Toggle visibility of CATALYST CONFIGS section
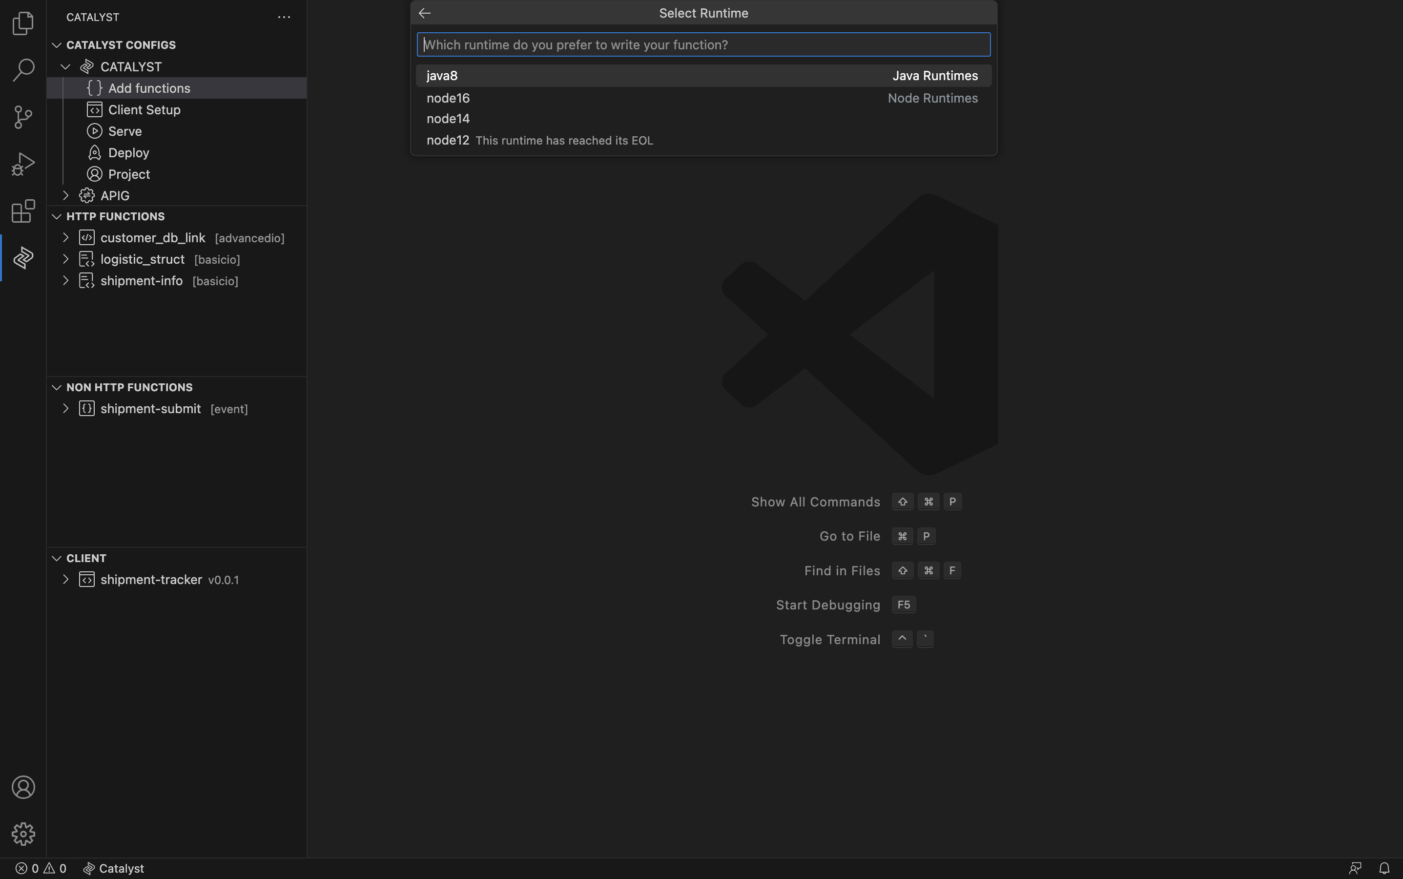This screenshot has height=879, width=1403. (x=57, y=44)
